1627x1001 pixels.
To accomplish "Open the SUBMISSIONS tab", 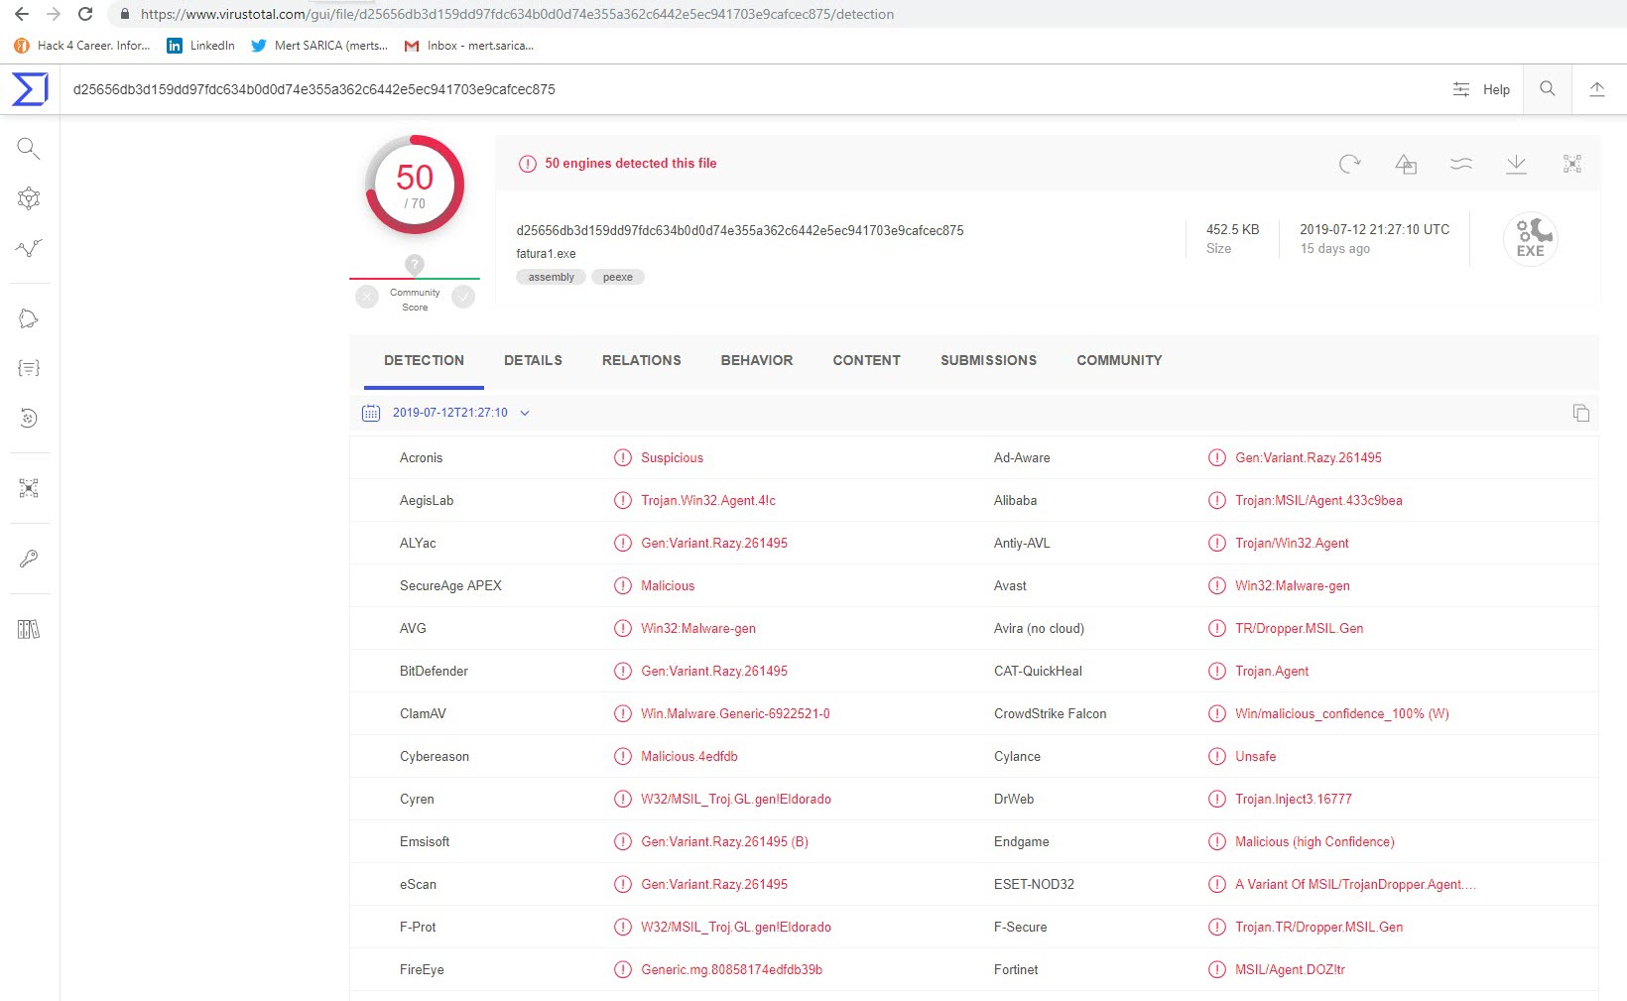I will pos(989,360).
